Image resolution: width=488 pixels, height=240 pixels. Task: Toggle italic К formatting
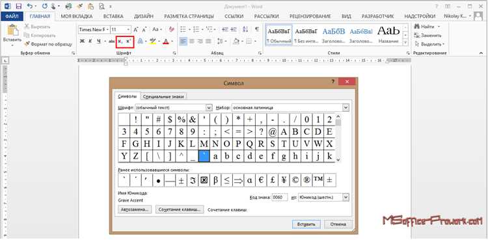(90, 41)
